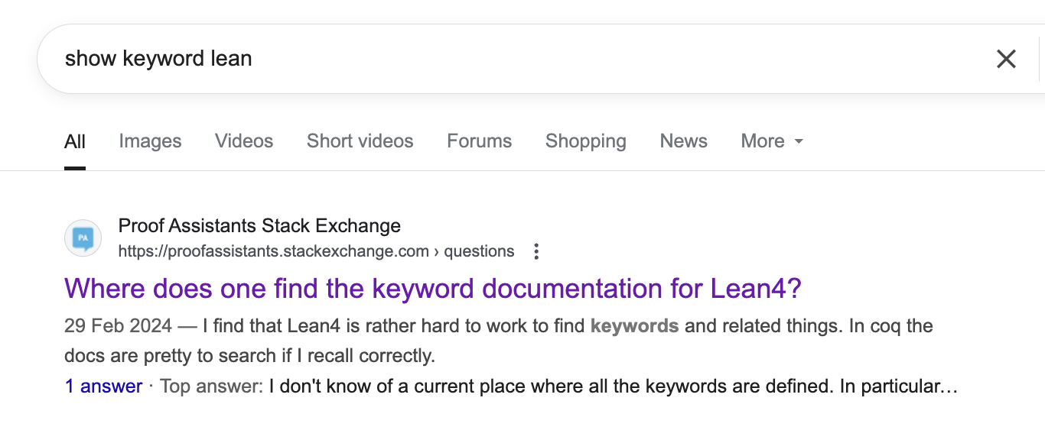Screen dimensions: 1045x443
Task: Go to the Shopping tab
Action: point(585,141)
